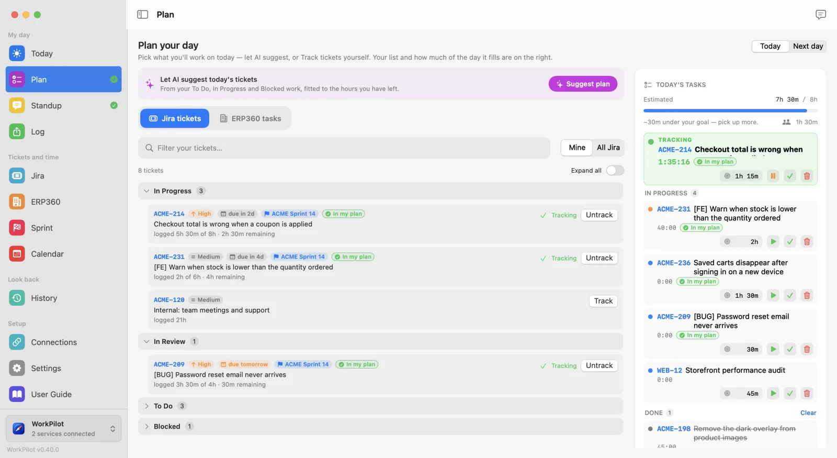This screenshot has width=837, height=458.
Task: Mark ACME-209 task as done
Action: 790,349
